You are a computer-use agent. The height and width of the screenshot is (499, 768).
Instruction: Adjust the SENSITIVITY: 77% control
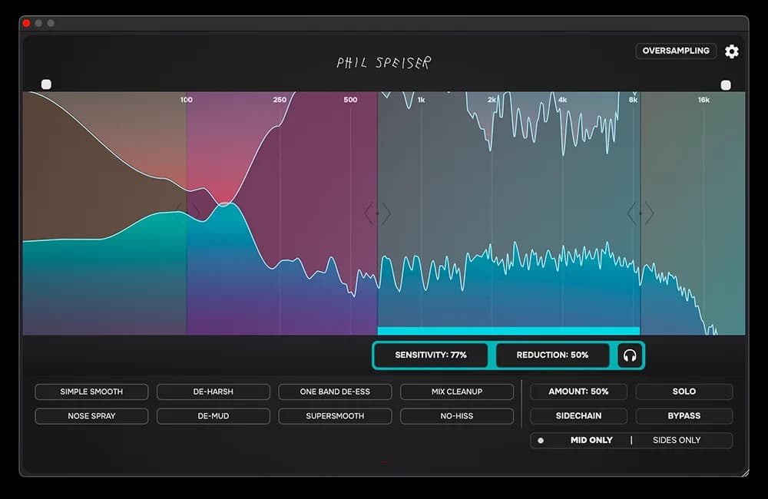[431, 355]
